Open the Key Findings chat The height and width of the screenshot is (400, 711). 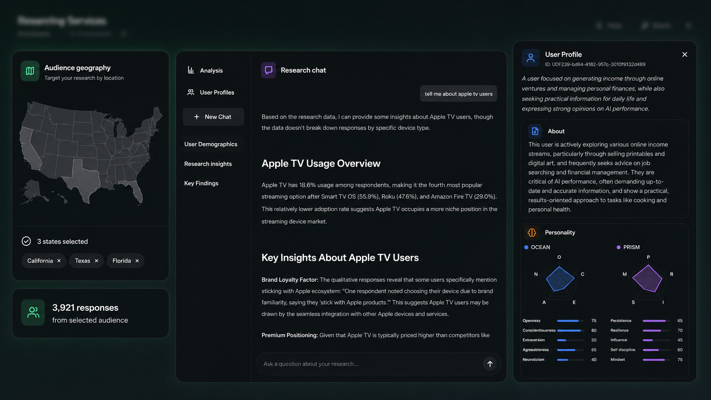[201, 183]
